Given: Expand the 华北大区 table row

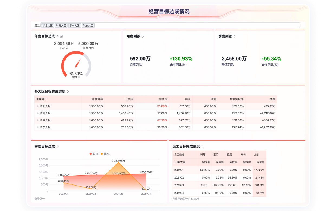Looking at the screenshot, I should (38, 106).
